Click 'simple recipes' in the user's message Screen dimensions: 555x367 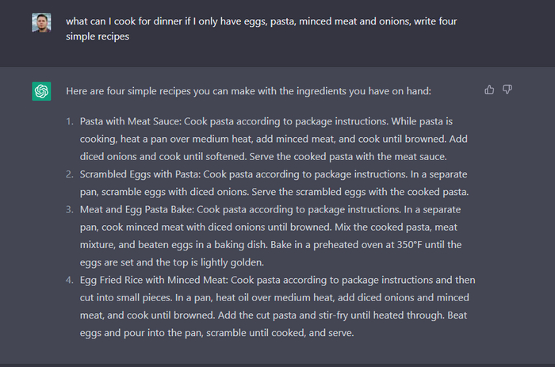[x=99, y=36]
